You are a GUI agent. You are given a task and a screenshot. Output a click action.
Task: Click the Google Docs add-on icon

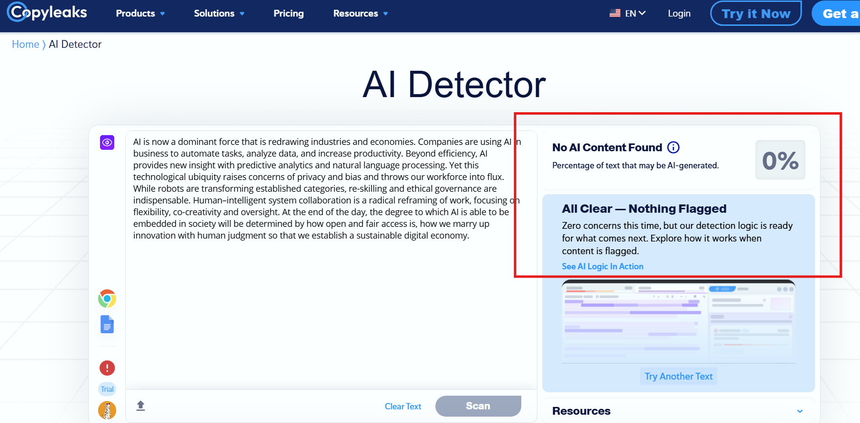click(107, 324)
